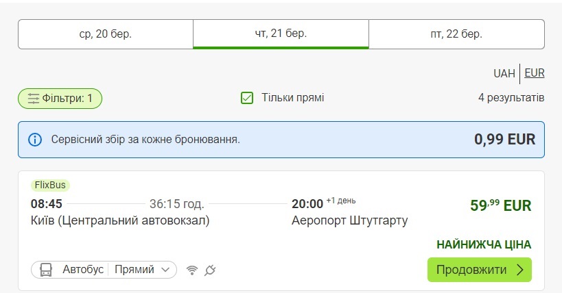Image resolution: width=562 pixels, height=293 pixels.
Task: Click the Київ (Центральний автовокзал) departure stop
Action: [x=120, y=220]
